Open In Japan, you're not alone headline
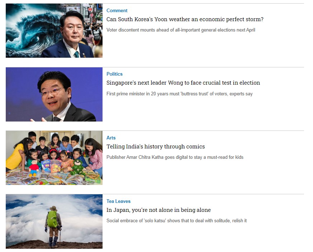This screenshot has width=313, height=252. [158, 210]
